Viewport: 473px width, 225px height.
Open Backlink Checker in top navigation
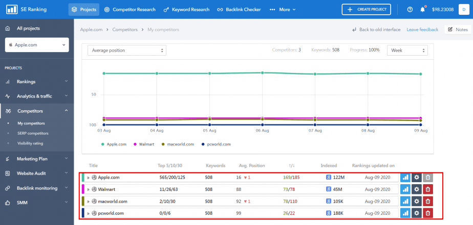(239, 9)
